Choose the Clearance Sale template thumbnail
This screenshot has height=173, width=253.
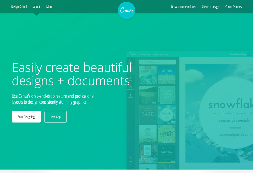(x=148, y=115)
